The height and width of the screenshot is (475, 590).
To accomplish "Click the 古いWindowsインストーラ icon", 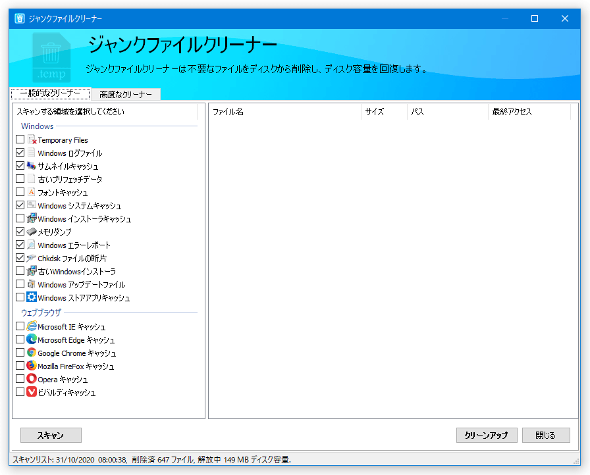I will [x=32, y=271].
